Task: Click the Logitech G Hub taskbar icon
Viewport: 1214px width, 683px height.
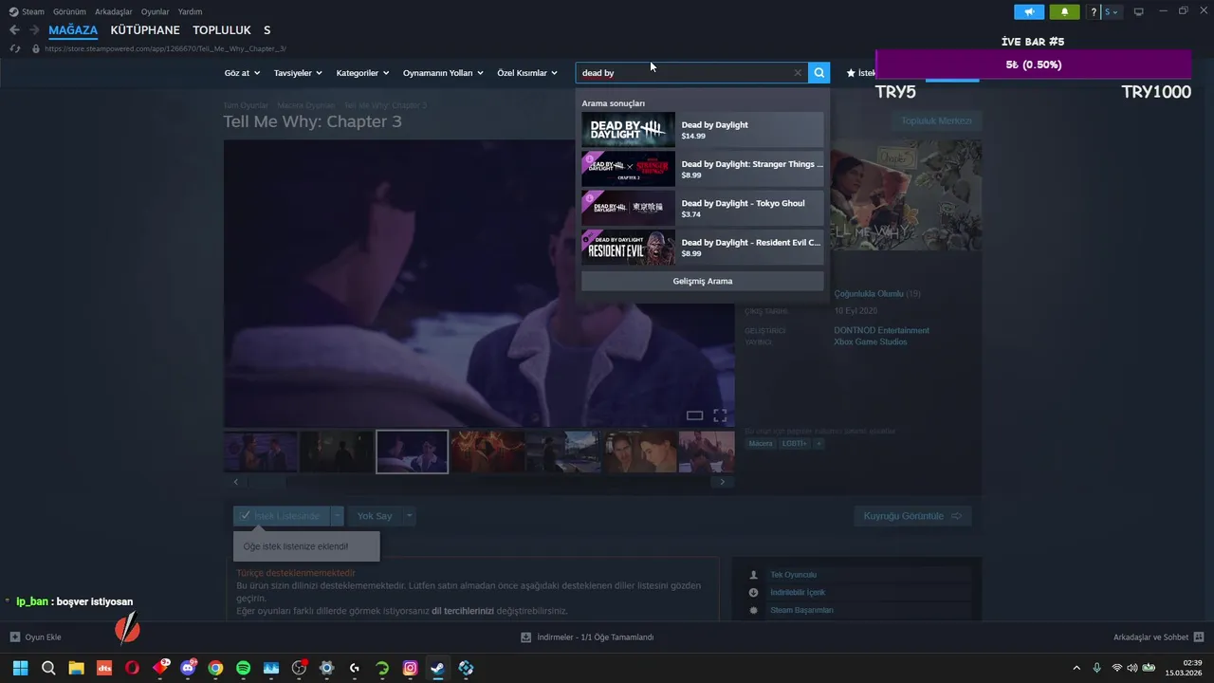Action: (x=355, y=668)
